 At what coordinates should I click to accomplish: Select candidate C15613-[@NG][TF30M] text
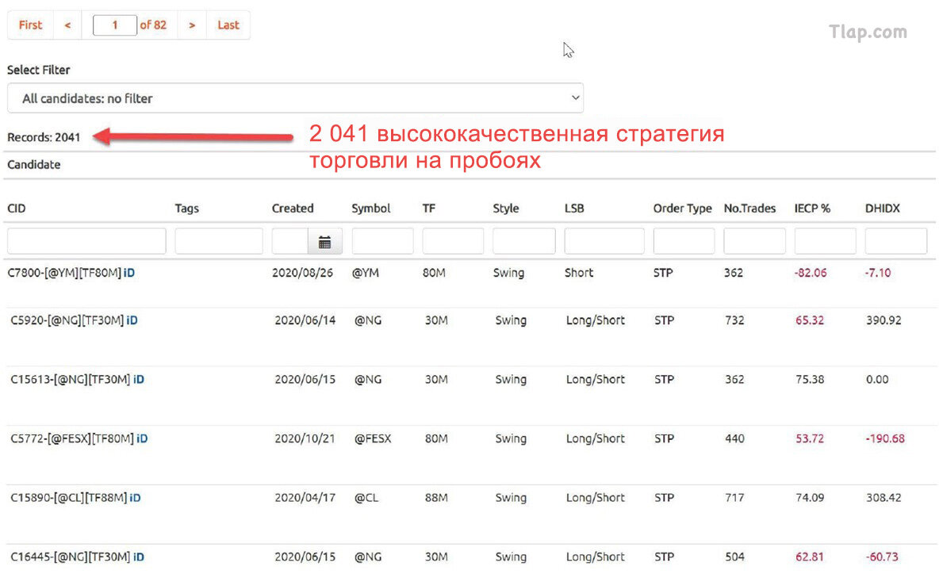click(x=71, y=379)
